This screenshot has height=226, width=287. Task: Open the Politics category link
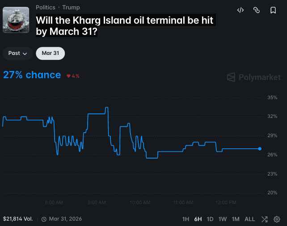pos(46,7)
